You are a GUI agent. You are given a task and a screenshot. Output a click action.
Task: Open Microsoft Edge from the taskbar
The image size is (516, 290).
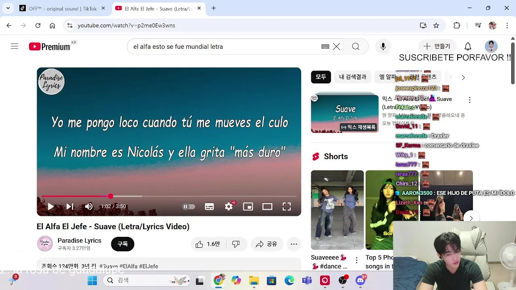coord(289,280)
